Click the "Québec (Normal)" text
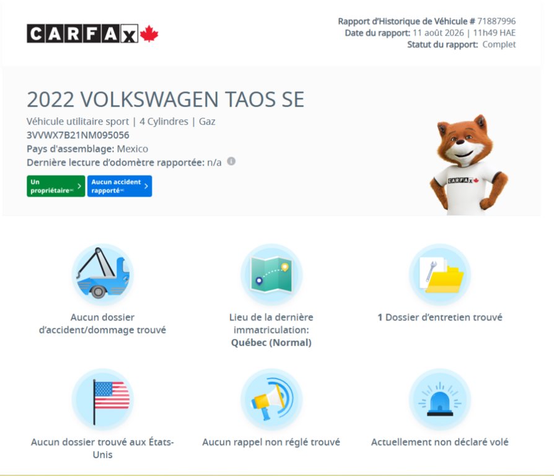Image resolution: width=554 pixels, height=476 pixels. click(271, 342)
